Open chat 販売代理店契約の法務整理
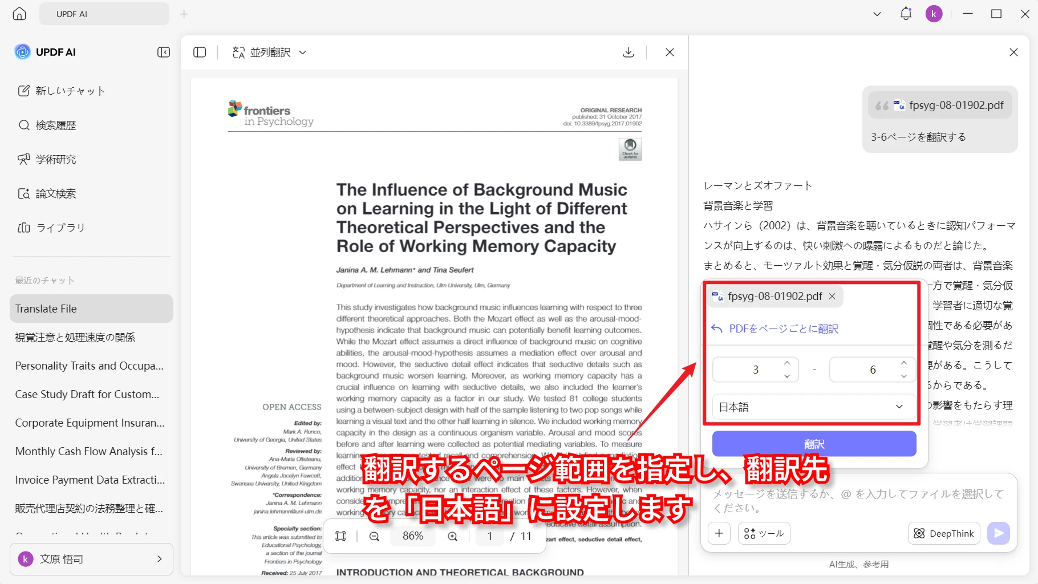The image size is (1038, 584). (x=91, y=508)
